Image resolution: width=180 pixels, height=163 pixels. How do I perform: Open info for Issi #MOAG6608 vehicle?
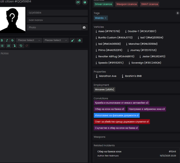(96, 44)
